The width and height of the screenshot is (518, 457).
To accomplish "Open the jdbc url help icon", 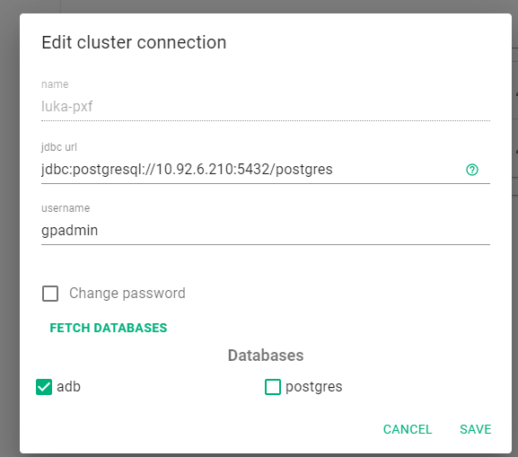I will [x=471, y=170].
